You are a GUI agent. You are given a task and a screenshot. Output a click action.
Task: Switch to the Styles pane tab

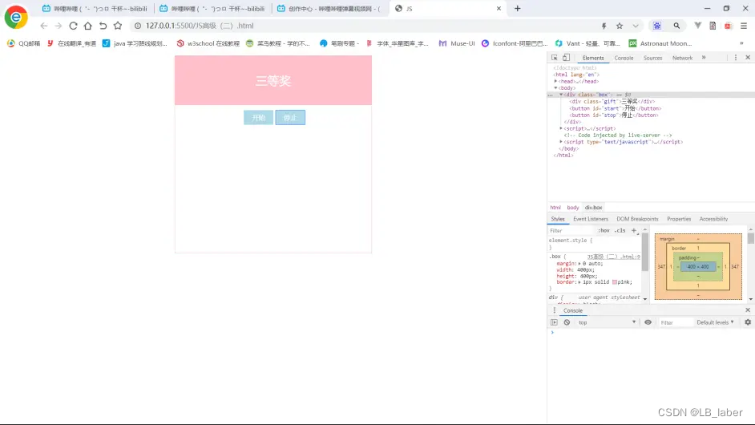(x=558, y=219)
